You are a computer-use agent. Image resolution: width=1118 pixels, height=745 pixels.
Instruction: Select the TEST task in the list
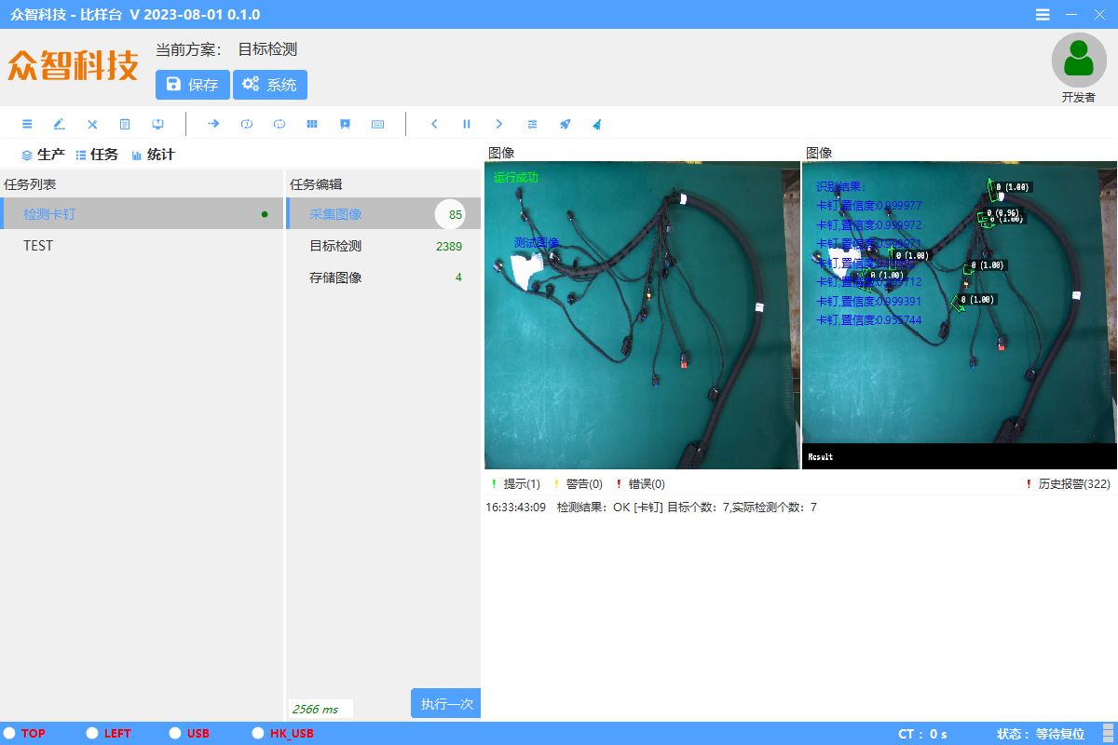(x=142, y=246)
